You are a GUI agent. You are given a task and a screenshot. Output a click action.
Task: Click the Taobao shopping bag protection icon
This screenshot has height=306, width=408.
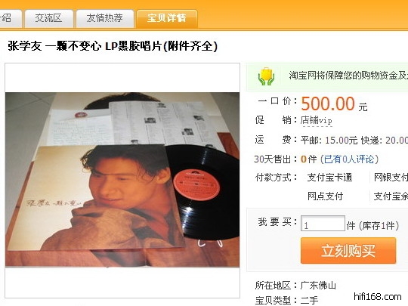coord(266,76)
